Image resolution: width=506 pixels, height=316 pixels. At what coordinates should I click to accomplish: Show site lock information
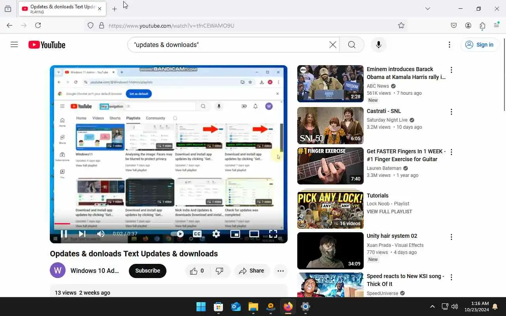(x=101, y=25)
